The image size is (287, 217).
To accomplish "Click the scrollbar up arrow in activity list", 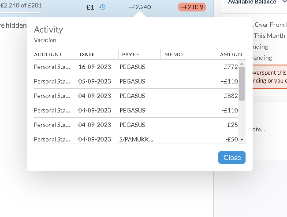I will pyautogui.click(x=242, y=64).
